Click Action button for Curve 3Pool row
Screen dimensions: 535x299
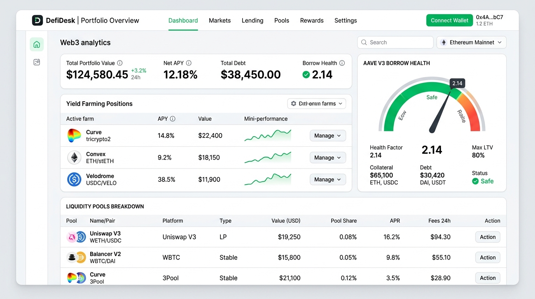coord(488,278)
